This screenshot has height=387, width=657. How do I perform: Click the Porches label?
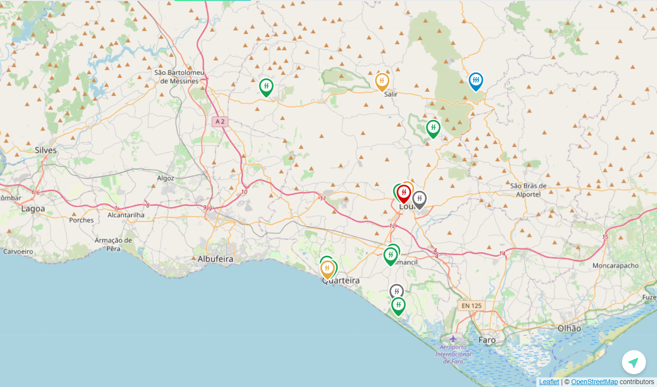[81, 220]
